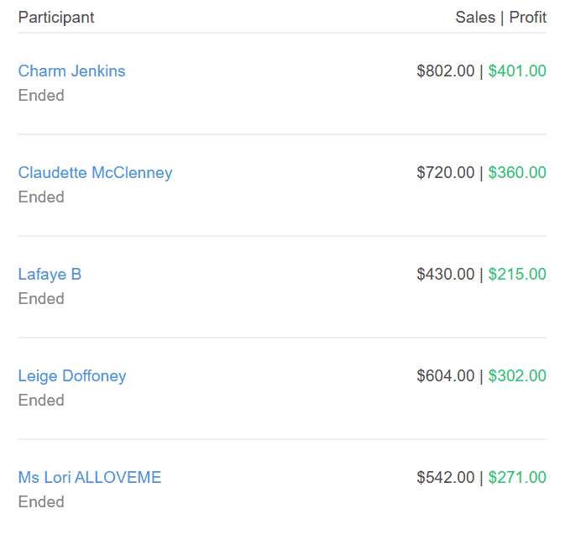Image resolution: width=565 pixels, height=540 pixels.
Task: Click Ms Lori ALLOVEME profit $271.00
Action: point(517,478)
